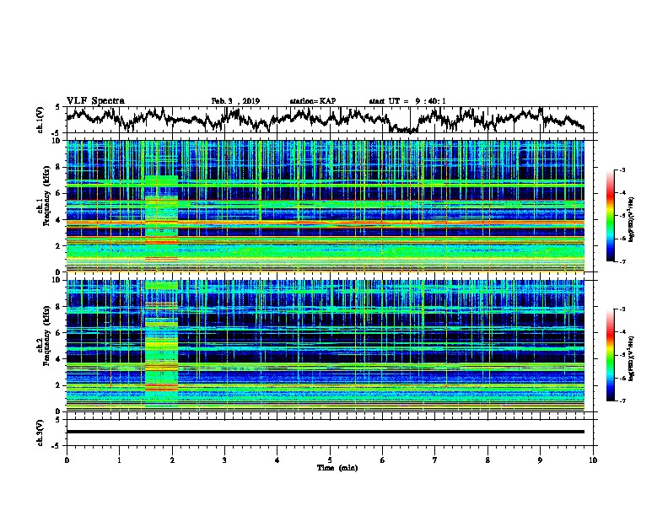Click the "-3" label on ch.1 color bar
Image resolution: width=668 pixels, height=516 pixels.
point(622,169)
